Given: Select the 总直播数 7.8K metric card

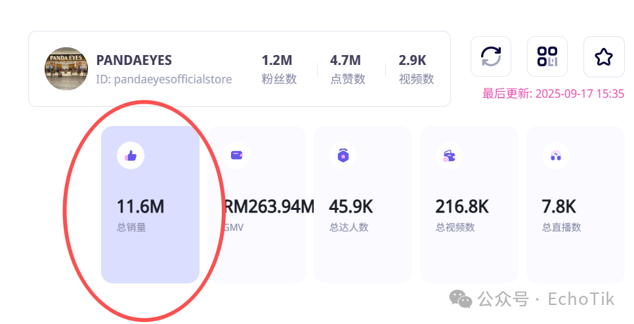Looking at the screenshot, I should point(576,205).
